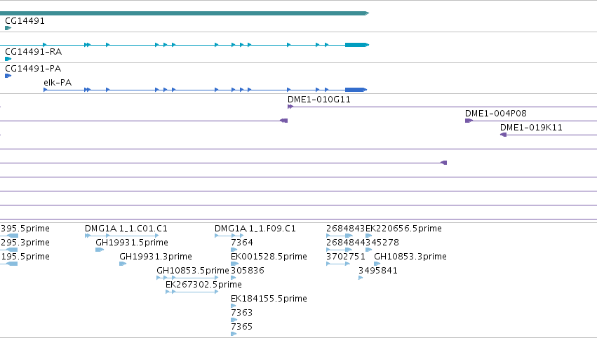This screenshot has width=597, height=338.
Task: Select the small teal arrow glyph under CG14491
Action: tap(8, 28)
